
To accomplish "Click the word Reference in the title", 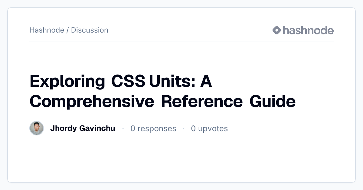I will tap(202, 101).
